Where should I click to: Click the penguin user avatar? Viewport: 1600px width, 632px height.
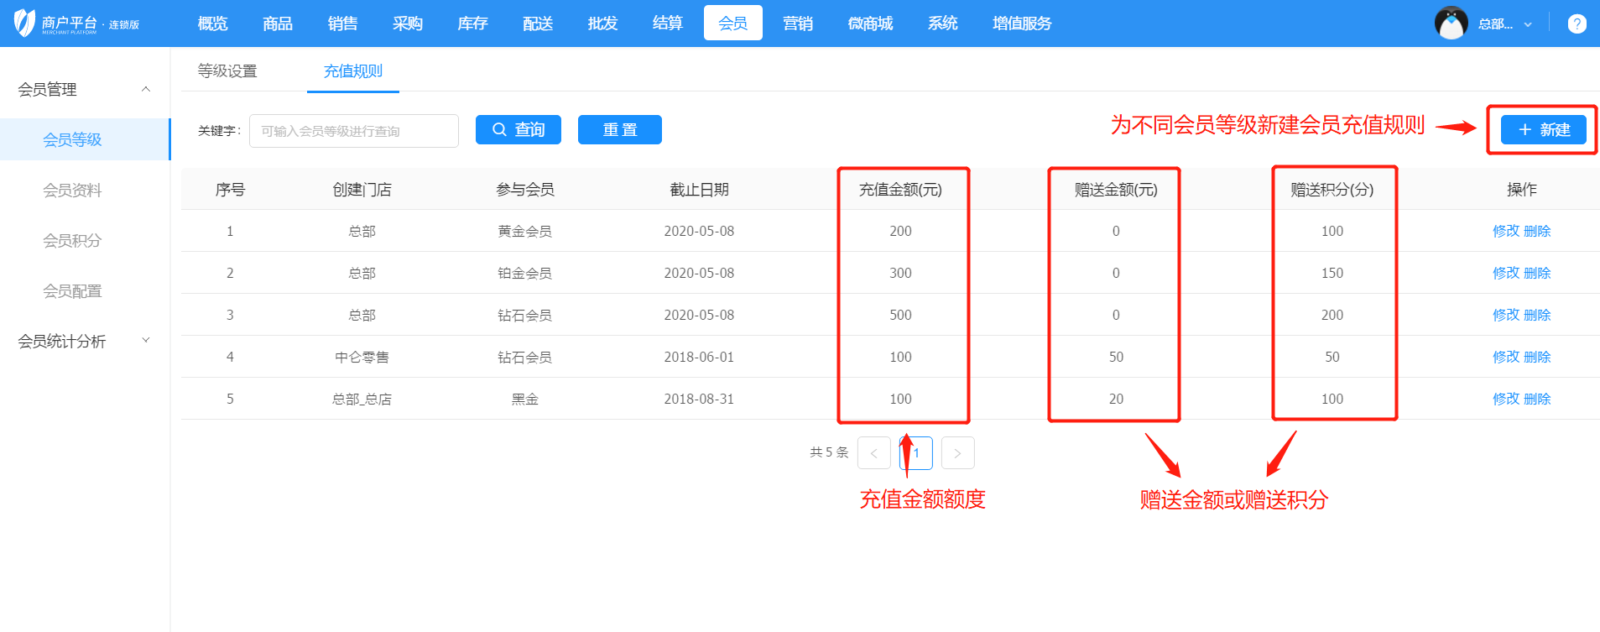[1451, 24]
